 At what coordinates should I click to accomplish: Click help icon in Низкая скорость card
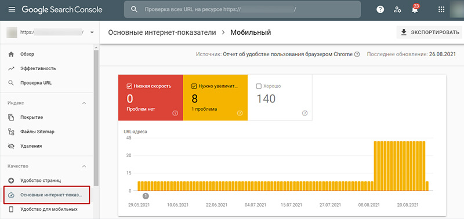[175, 113]
